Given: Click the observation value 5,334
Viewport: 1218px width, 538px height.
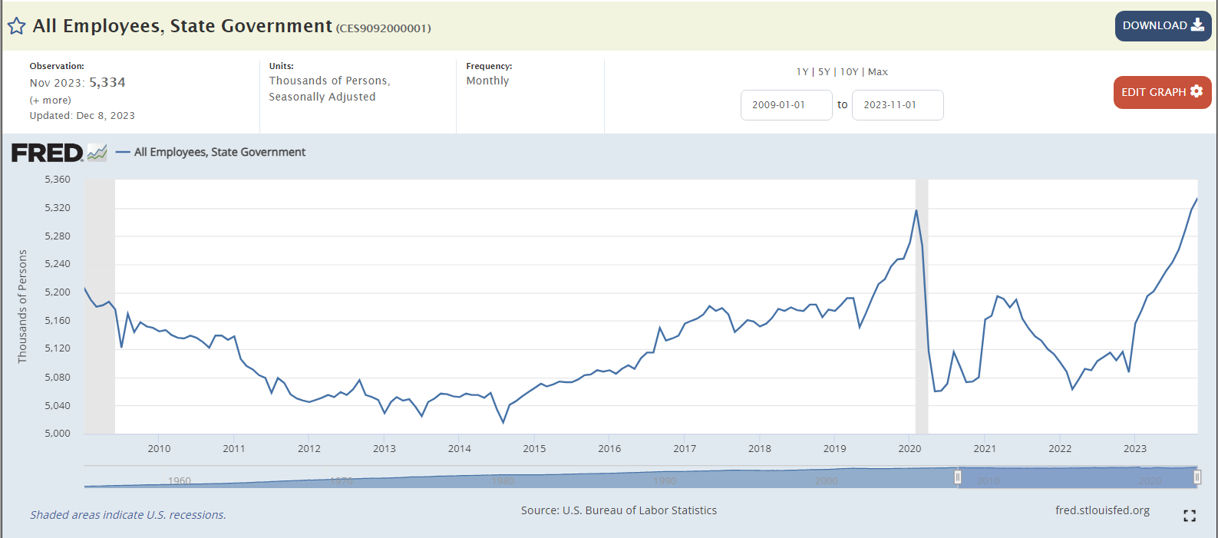Looking at the screenshot, I should [x=107, y=83].
